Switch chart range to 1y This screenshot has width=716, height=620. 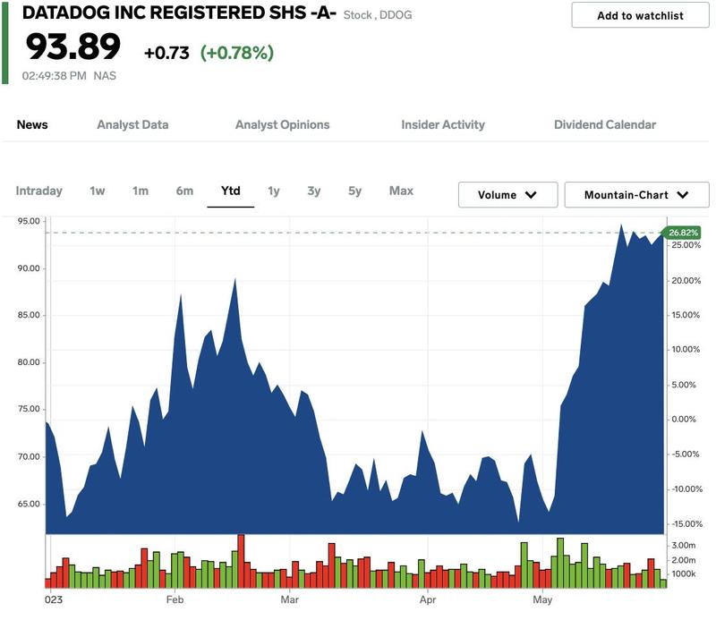[x=274, y=191]
